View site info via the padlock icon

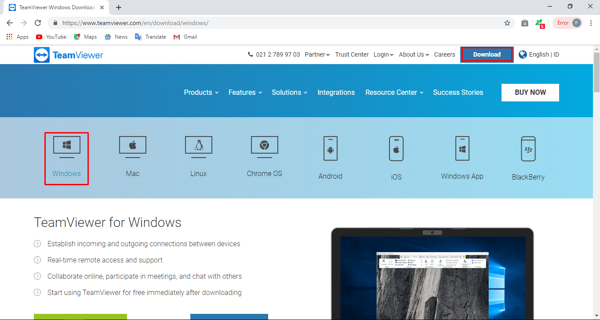pos(55,23)
